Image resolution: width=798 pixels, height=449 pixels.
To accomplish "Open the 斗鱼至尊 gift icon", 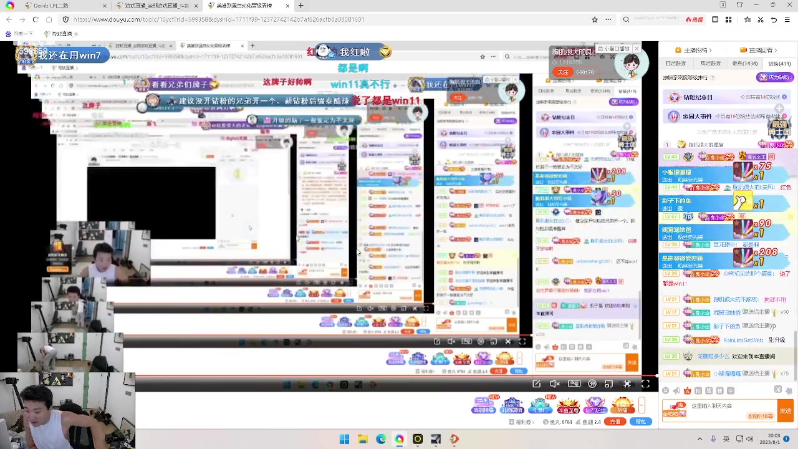I will tap(568, 406).
